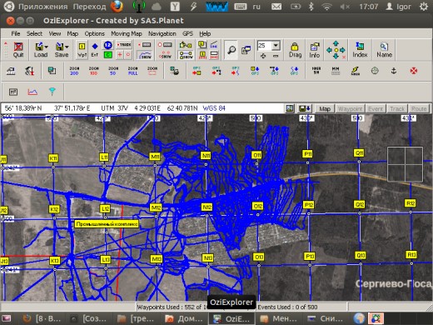Click the map view windows icon
The image size is (433, 325).
click(246, 50)
